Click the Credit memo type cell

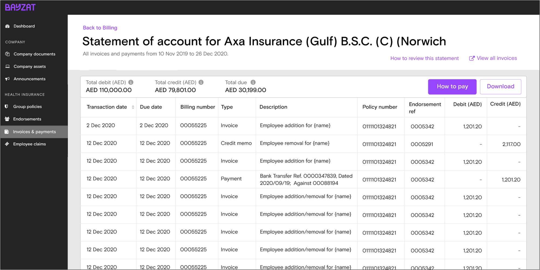[x=236, y=143]
